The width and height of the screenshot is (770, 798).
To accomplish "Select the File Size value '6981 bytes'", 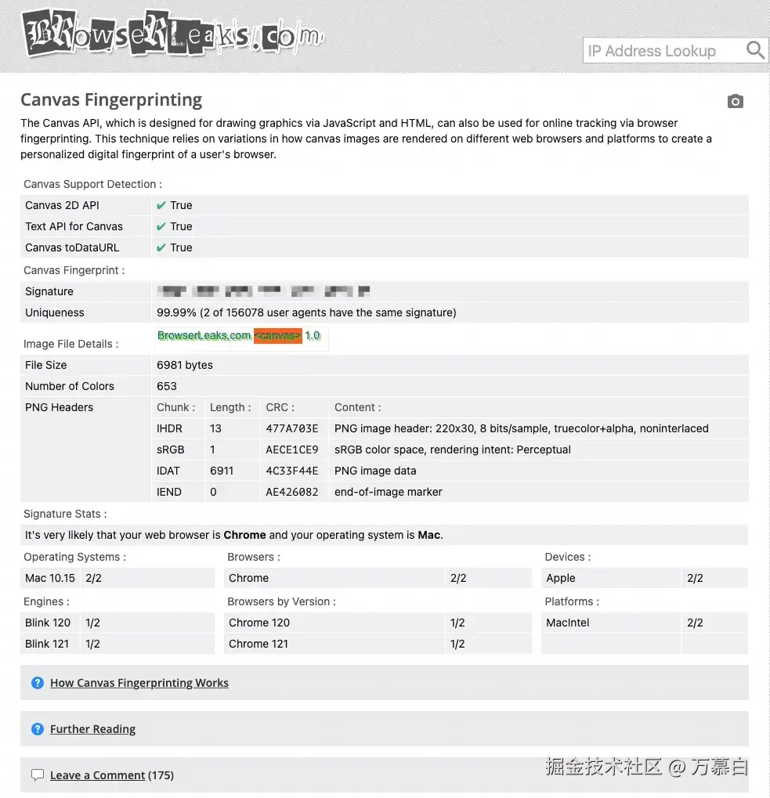I will click(185, 365).
